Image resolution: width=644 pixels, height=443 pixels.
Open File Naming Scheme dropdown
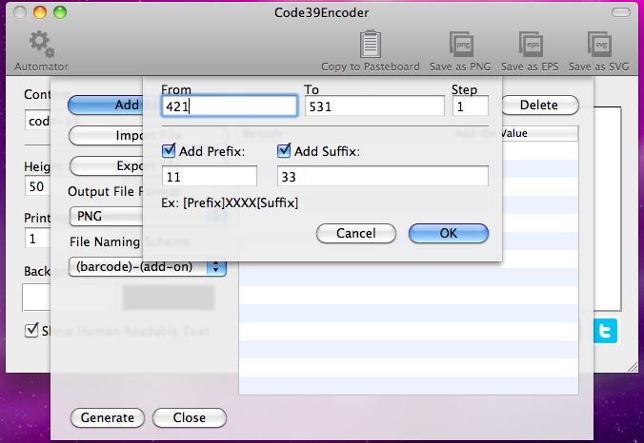click(147, 267)
